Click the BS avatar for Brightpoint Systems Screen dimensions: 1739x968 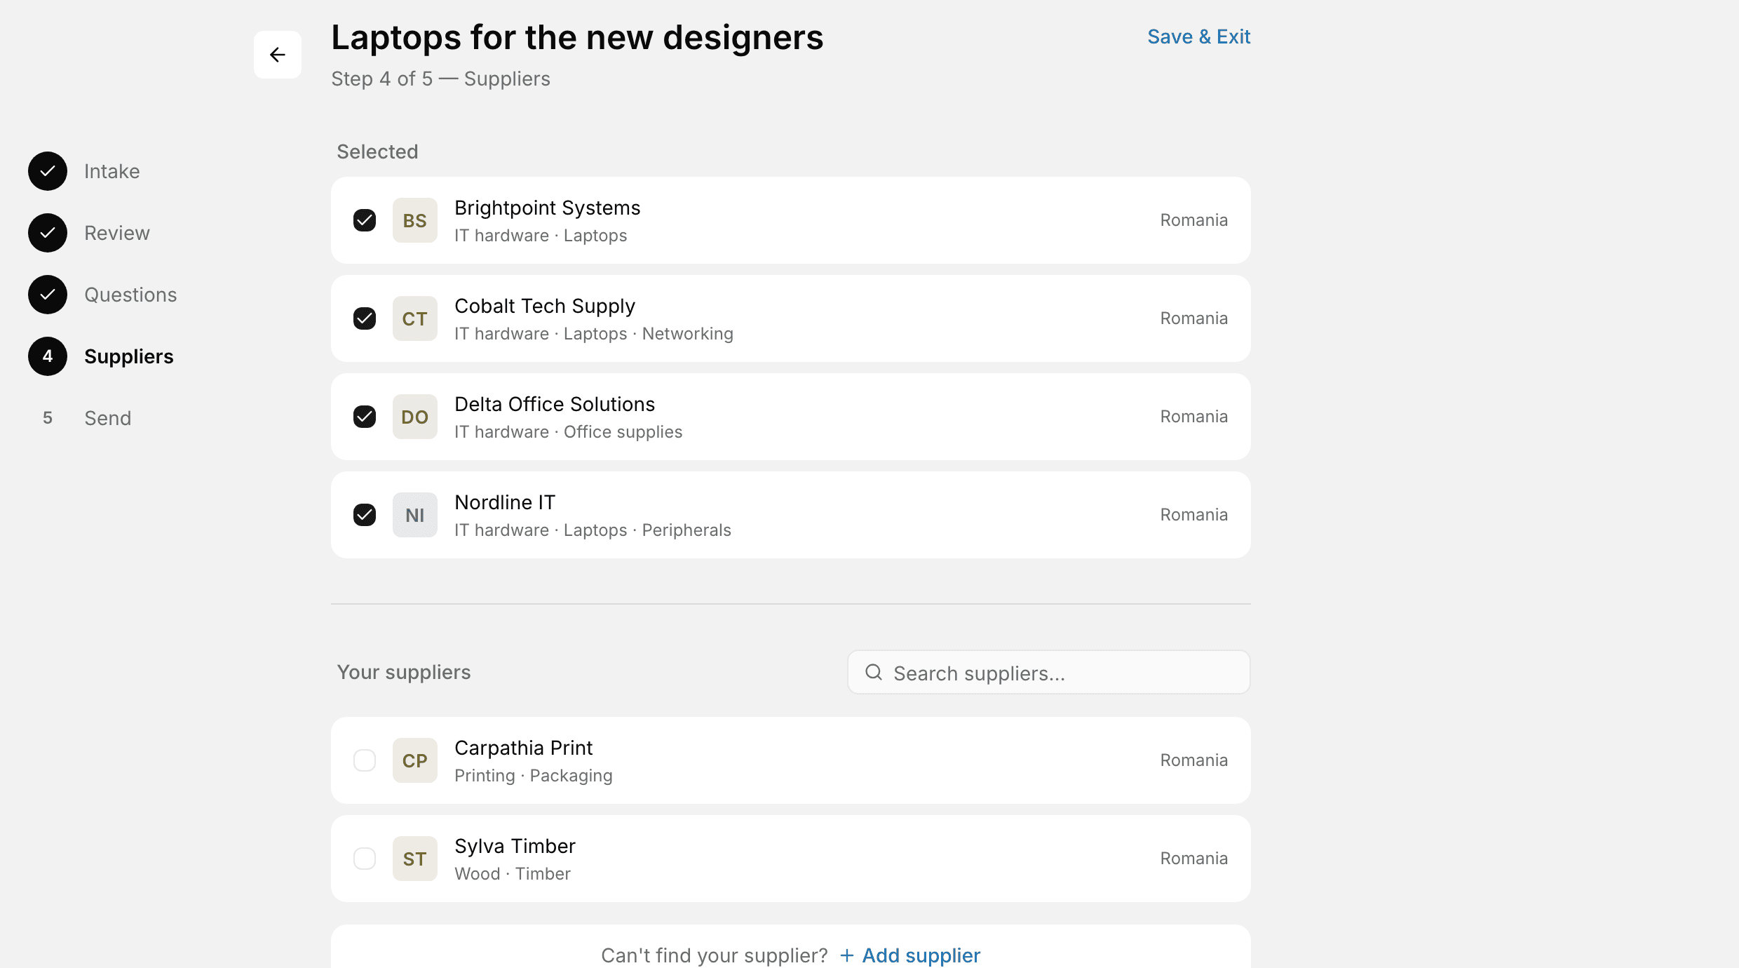[415, 220]
